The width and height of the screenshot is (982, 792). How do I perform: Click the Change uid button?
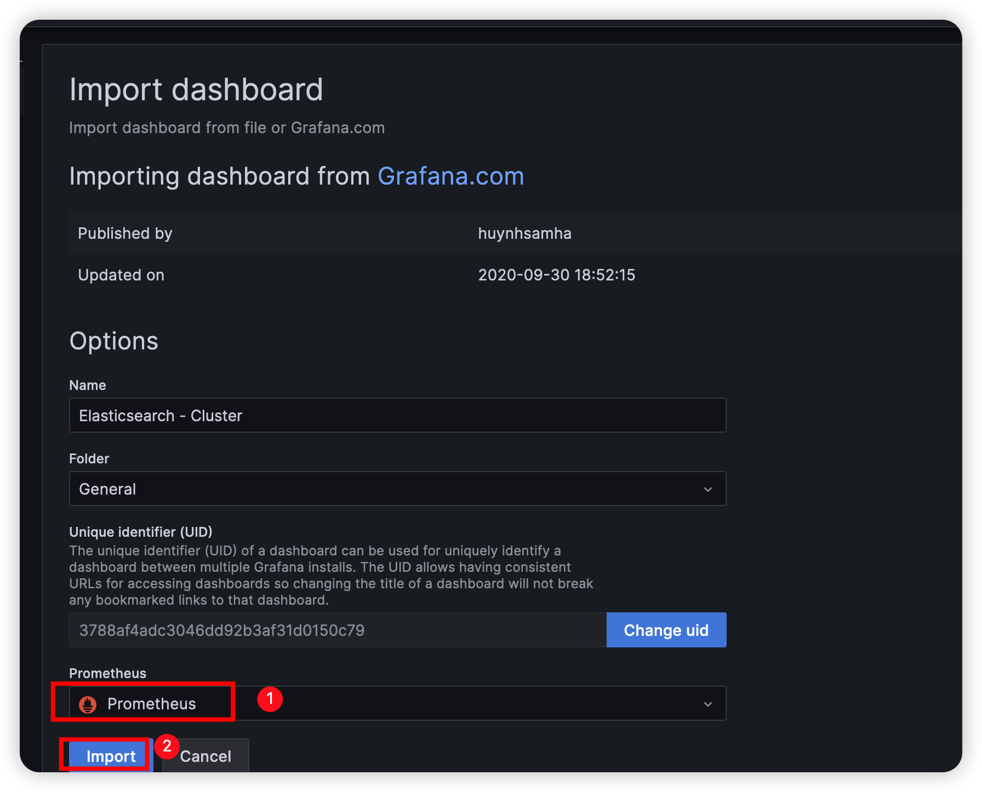[x=666, y=630]
